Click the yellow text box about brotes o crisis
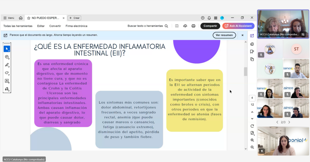This screenshot has height=162, width=310. 195,101
